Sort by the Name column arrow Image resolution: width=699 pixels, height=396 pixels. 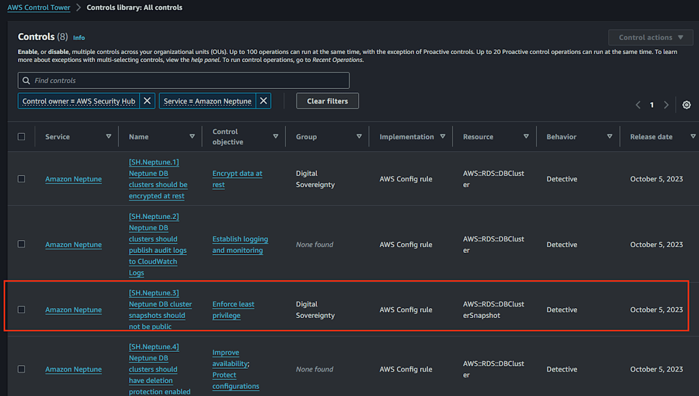click(x=192, y=137)
